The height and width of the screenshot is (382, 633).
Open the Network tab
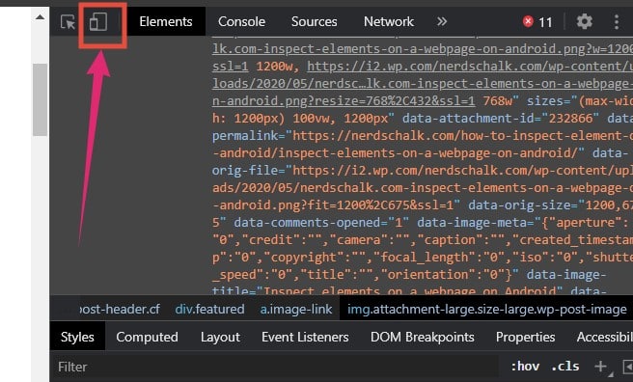click(388, 21)
